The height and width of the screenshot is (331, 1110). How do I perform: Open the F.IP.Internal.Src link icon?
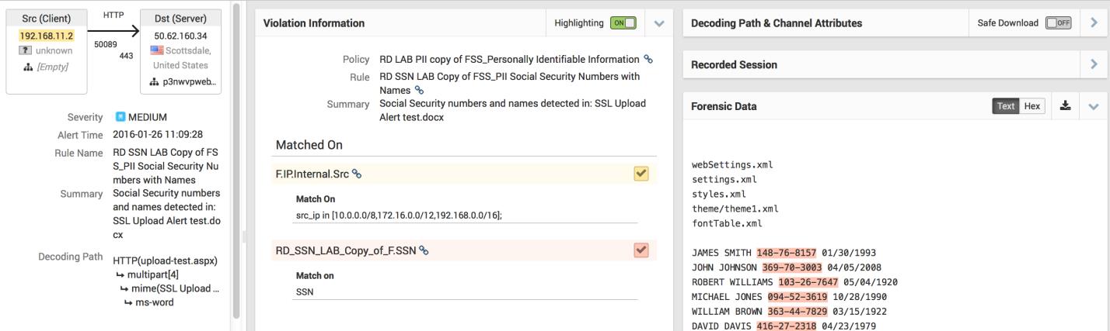click(x=357, y=174)
